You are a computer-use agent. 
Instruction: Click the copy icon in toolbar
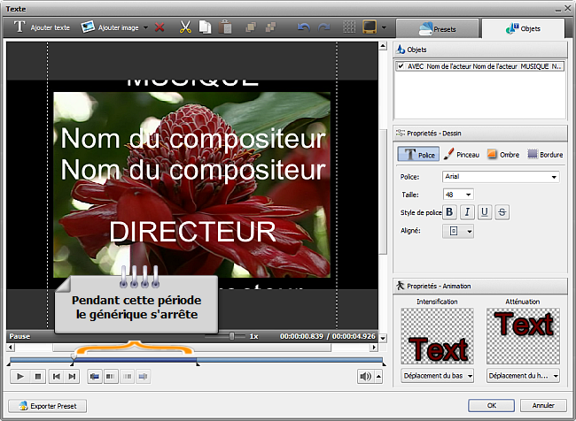coord(205,27)
